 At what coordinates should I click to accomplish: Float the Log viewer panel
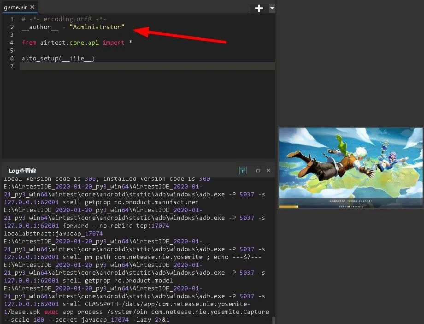tap(258, 171)
